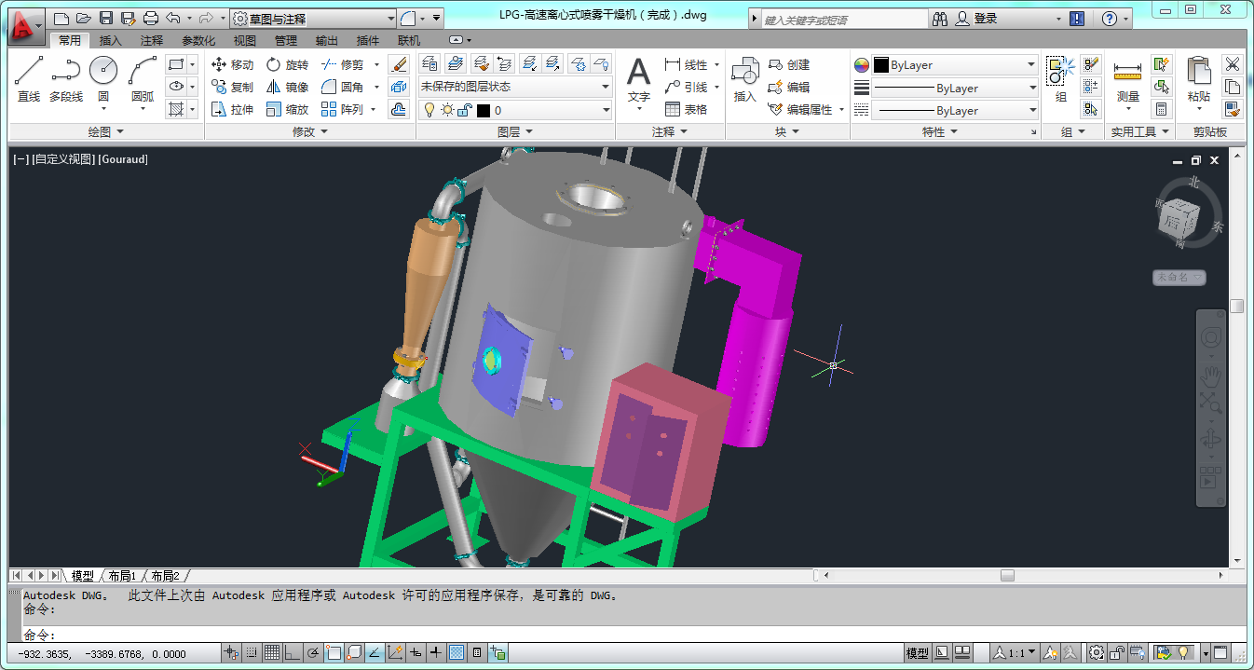1254x670 pixels.
Task: Switch to the View (视图) ribbon tab
Action: click(x=244, y=41)
